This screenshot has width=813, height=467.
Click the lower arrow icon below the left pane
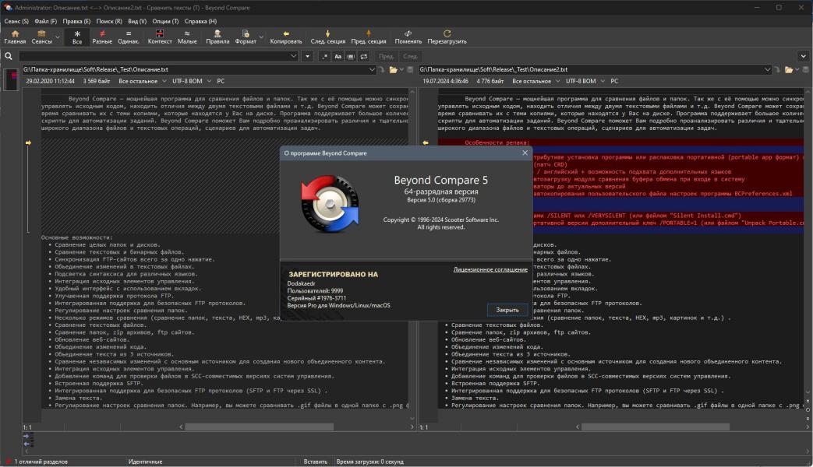click(27, 444)
